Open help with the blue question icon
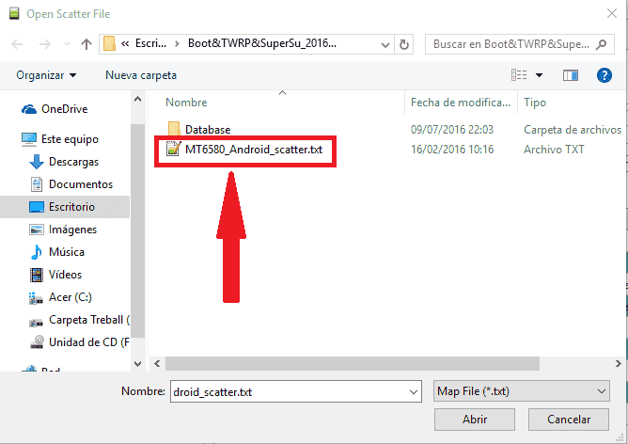Viewport: 628px width, 444px height. pos(604,75)
